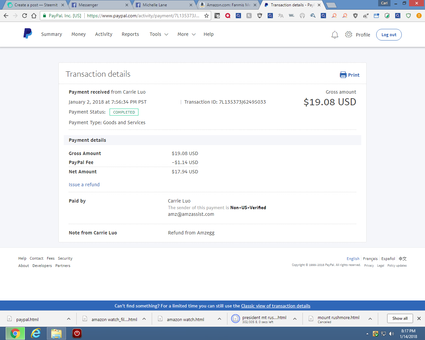This screenshot has height=340, width=425.
Task: Open options arrow for president mt rus....html
Action: pyautogui.click(x=295, y=319)
